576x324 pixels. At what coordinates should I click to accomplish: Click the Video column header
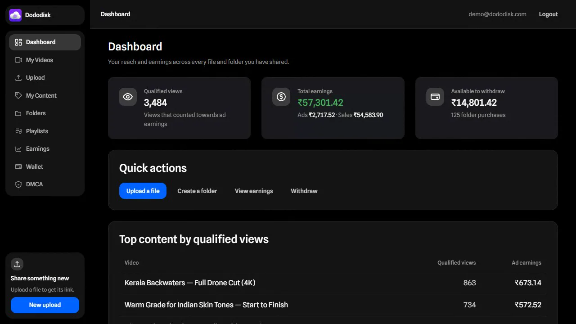click(x=131, y=263)
